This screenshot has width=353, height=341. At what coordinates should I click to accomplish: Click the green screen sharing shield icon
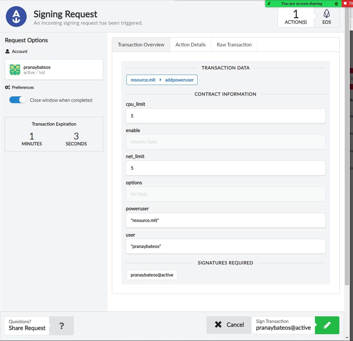(336, 4)
